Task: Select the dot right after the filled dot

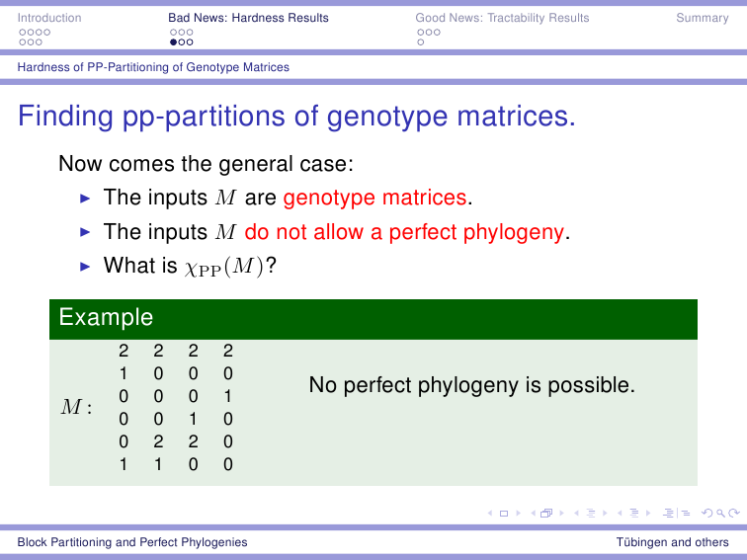Action: (x=182, y=42)
